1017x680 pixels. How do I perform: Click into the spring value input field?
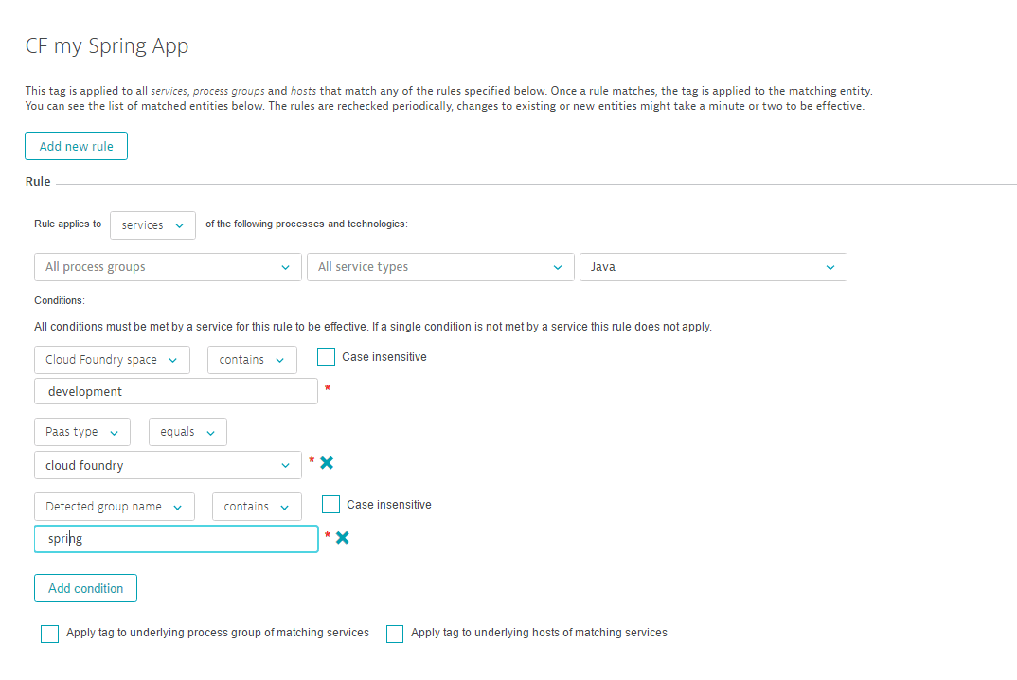coord(176,539)
